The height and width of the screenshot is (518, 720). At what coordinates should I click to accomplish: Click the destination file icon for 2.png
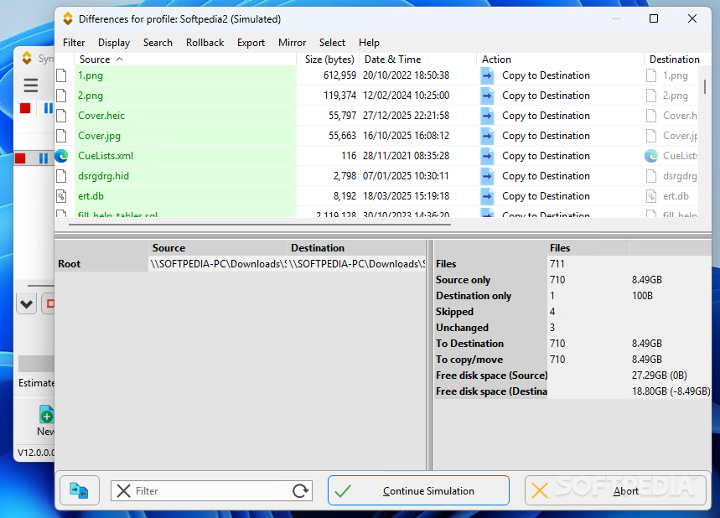pyautogui.click(x=651, y=96)
